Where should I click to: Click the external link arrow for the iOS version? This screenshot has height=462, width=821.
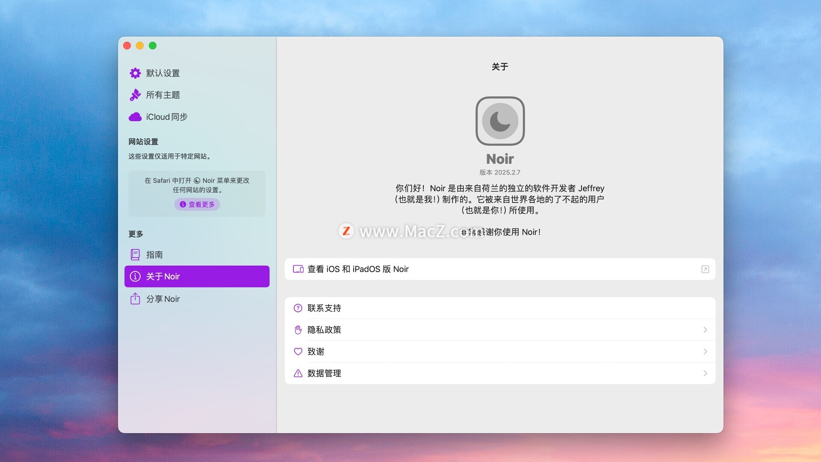click(705, 269)
